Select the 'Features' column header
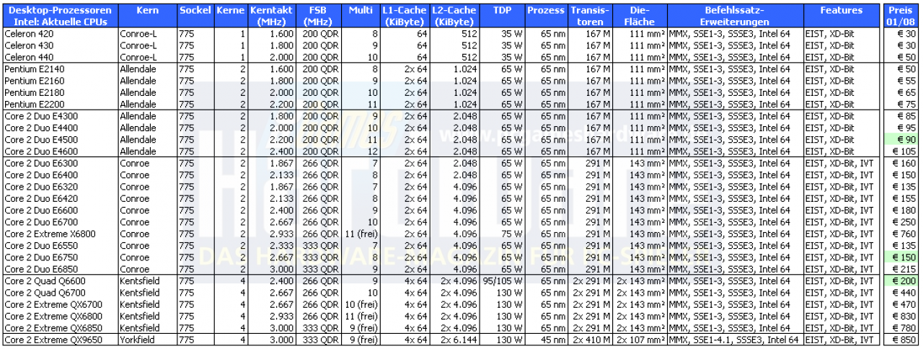 [x=841, y=16]
